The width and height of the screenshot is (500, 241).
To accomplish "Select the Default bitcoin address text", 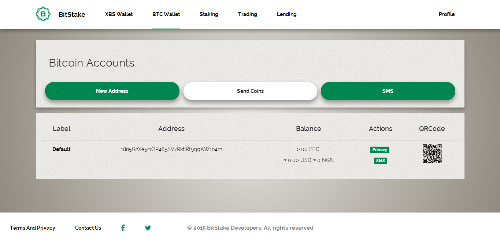I will click(x=171, y=149).
